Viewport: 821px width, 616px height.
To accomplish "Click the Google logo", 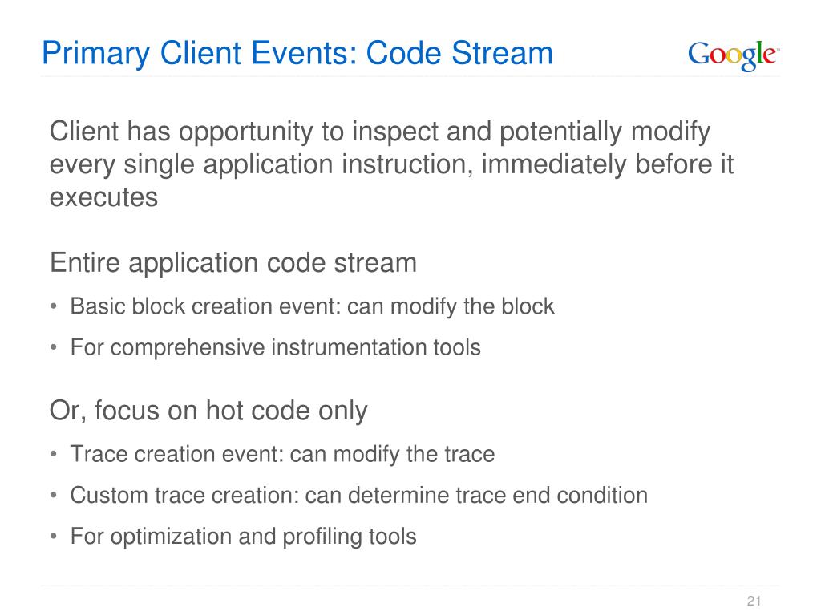I will click(734, 55).
